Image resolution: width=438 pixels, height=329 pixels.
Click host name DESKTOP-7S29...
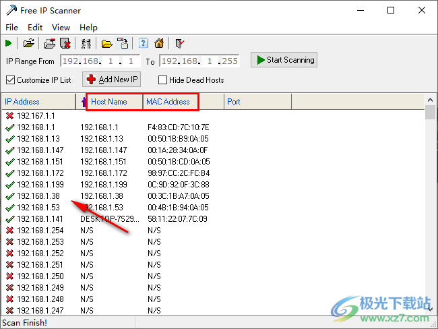click(x=110, y=219)
